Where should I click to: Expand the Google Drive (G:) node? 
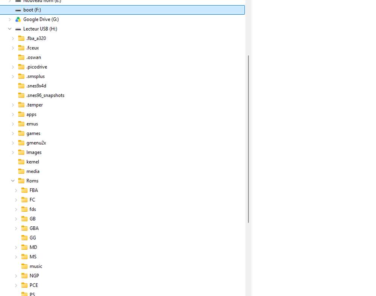[10, 20]
